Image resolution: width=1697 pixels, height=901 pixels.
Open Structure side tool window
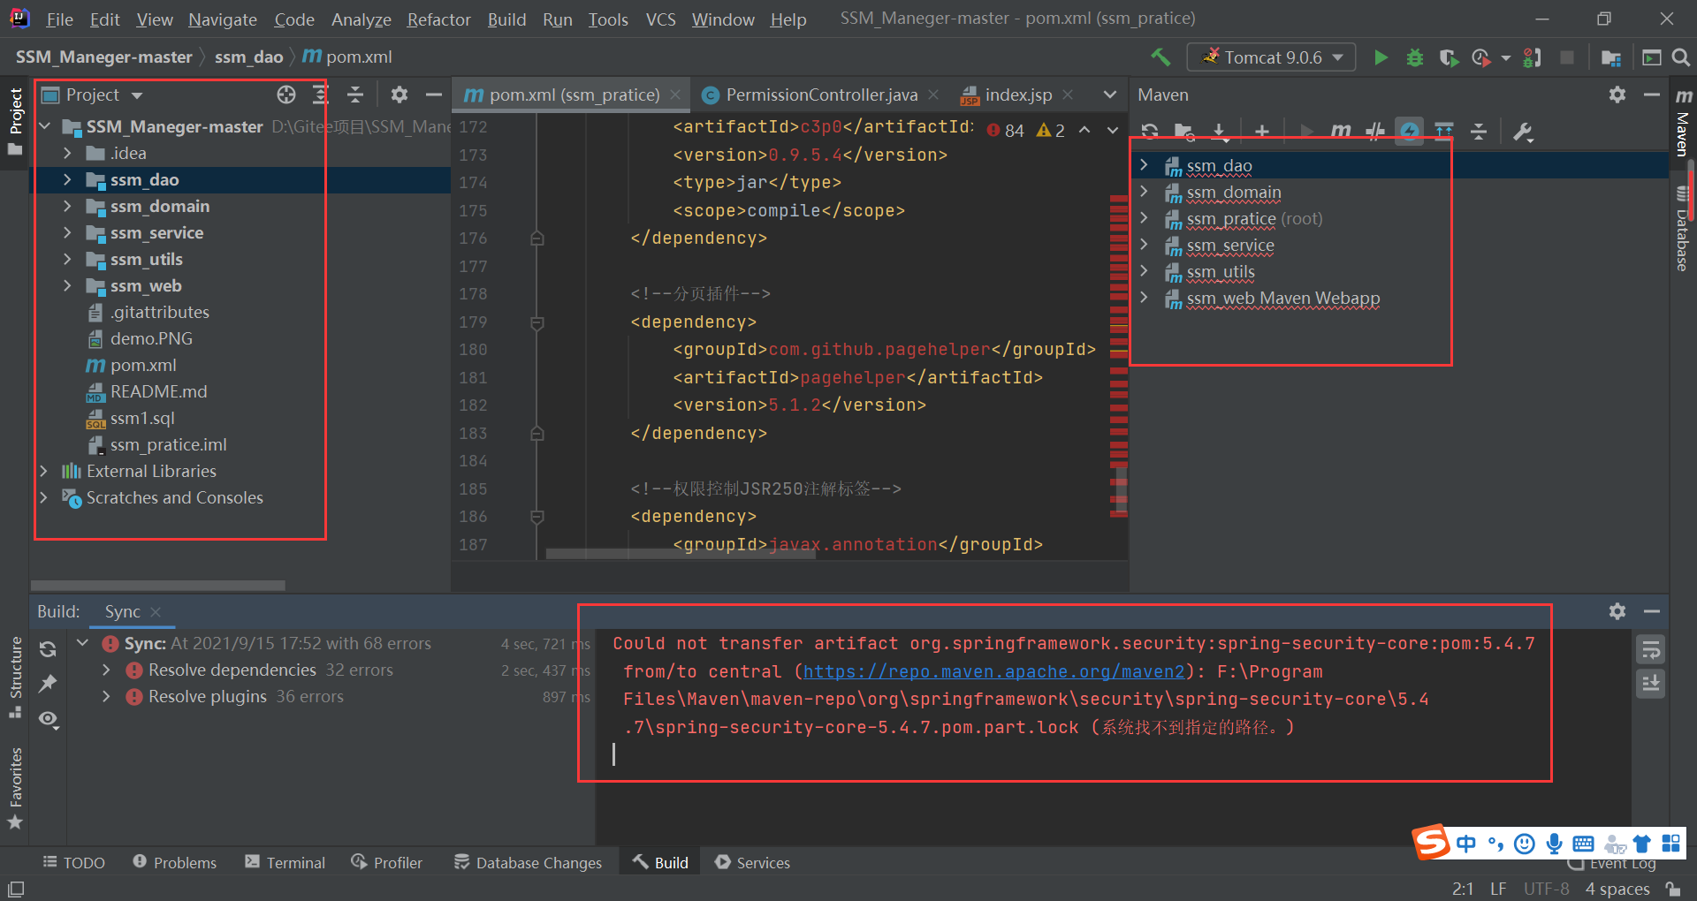(15, 678)
